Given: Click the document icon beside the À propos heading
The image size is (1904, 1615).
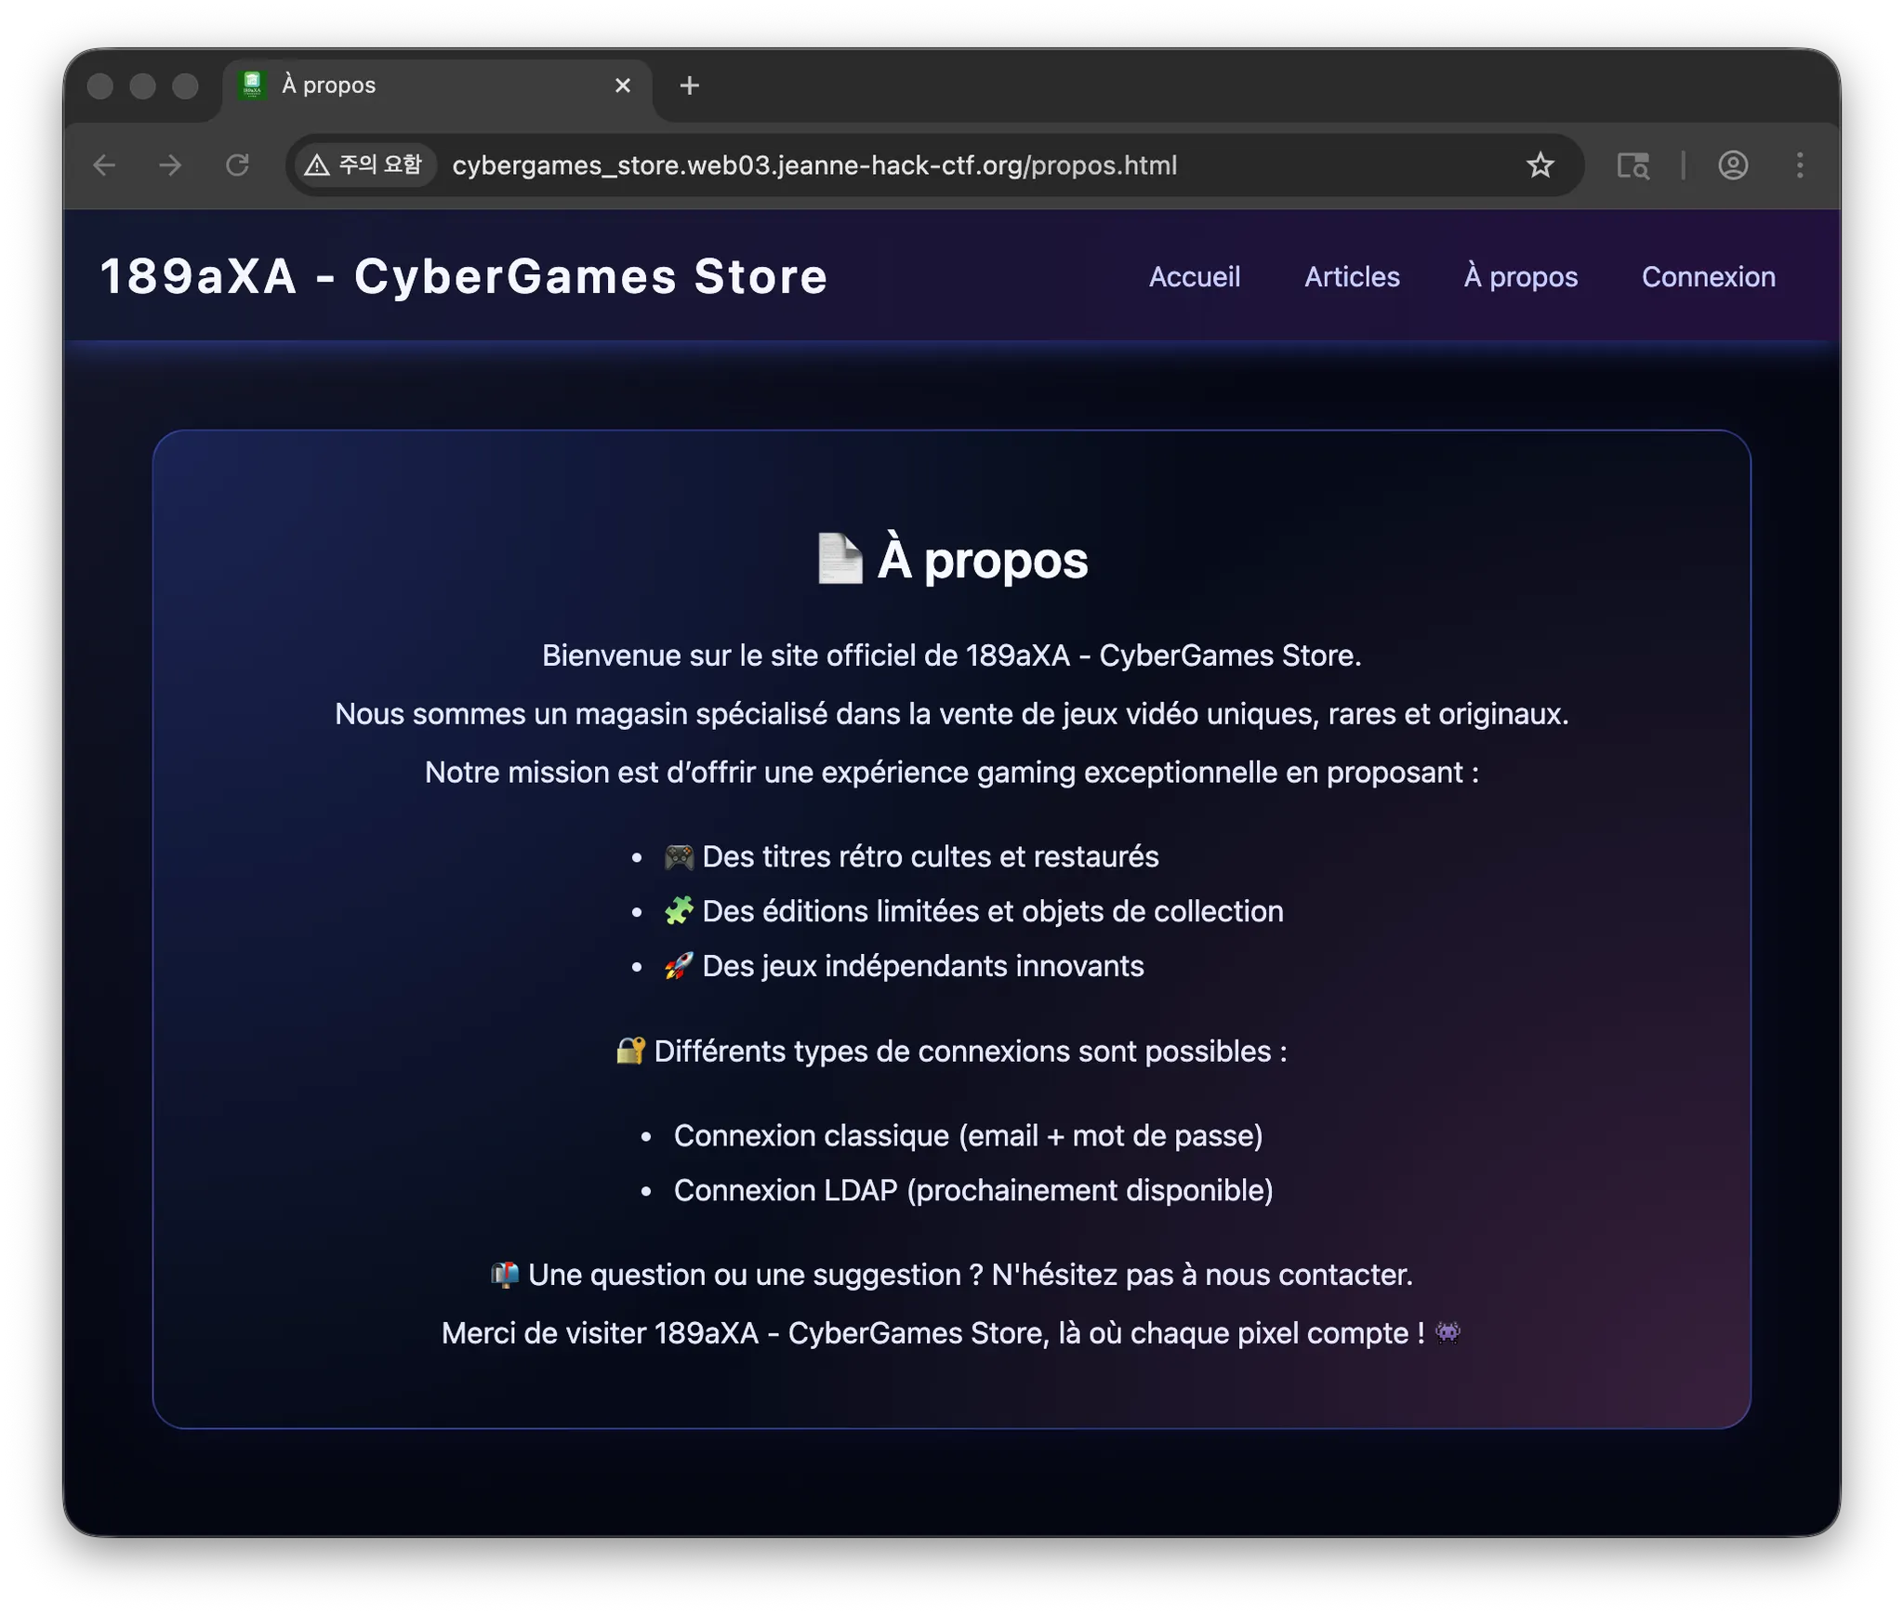Looking at the screenshot, I should [x=840, y=559].
